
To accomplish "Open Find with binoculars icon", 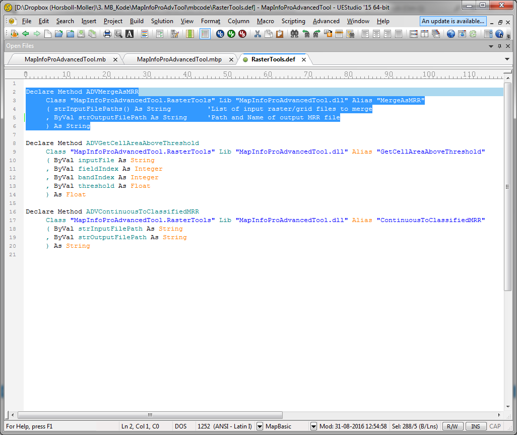I will tap(294, 34).
